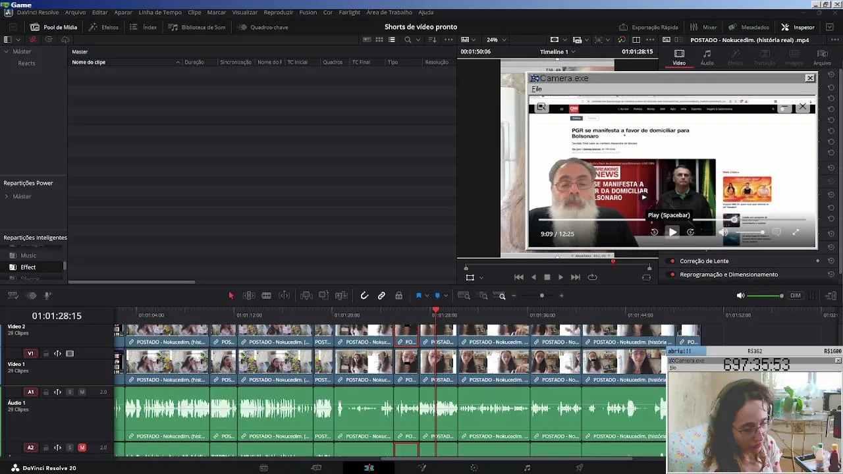Image resolution: width=843 pixels, height=474 pixels.
Task: Click the blue Marker icon
Action: coord(437,296)
